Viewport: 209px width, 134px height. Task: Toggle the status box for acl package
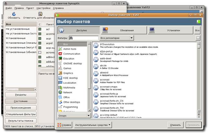click(x=40, y=29)
